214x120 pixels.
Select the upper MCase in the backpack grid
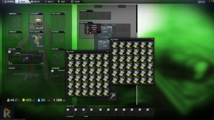(x=105, y=31)
